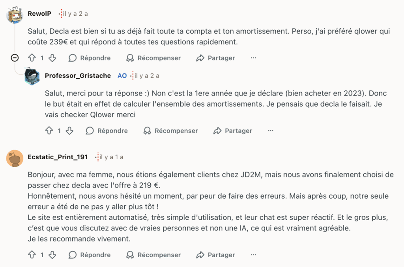Share Ecstatic_Print_191's comment via Partager
This screenshot has height=267, width=404.
pyautogui.click(x=215, y=255)
